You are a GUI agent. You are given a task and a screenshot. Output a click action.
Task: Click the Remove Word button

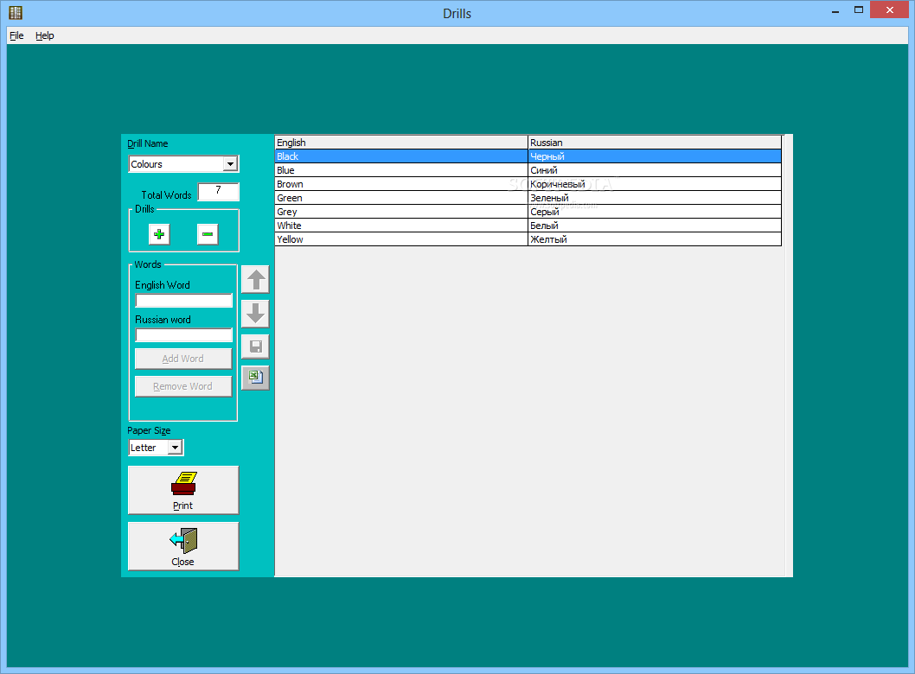[x=183, y=386]
